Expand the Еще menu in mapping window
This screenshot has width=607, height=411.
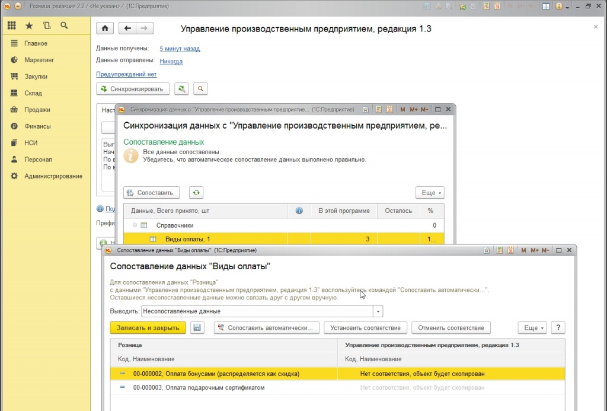(531, 328)
